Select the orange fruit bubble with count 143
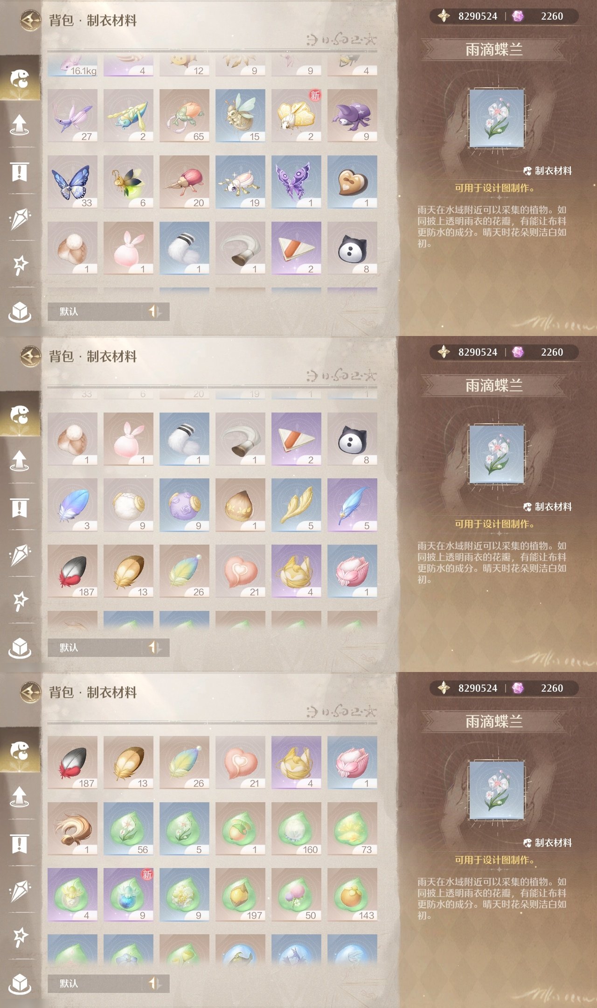The height and width of the screenshot is (1008, 597). pos(352,895)
